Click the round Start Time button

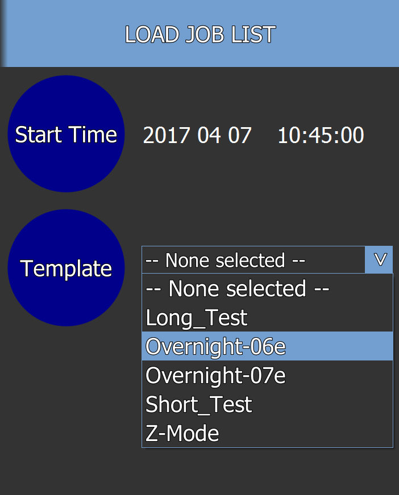66,134
